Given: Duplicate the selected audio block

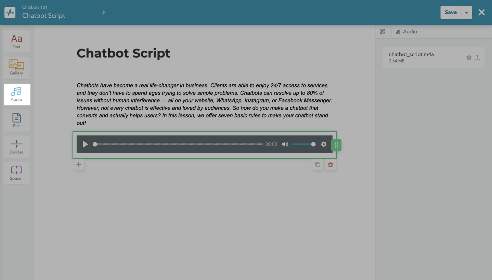Looking at the screenshot, I should [318, 165].
